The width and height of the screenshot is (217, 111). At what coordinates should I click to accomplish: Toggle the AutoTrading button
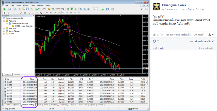click(x=58, y=9)
